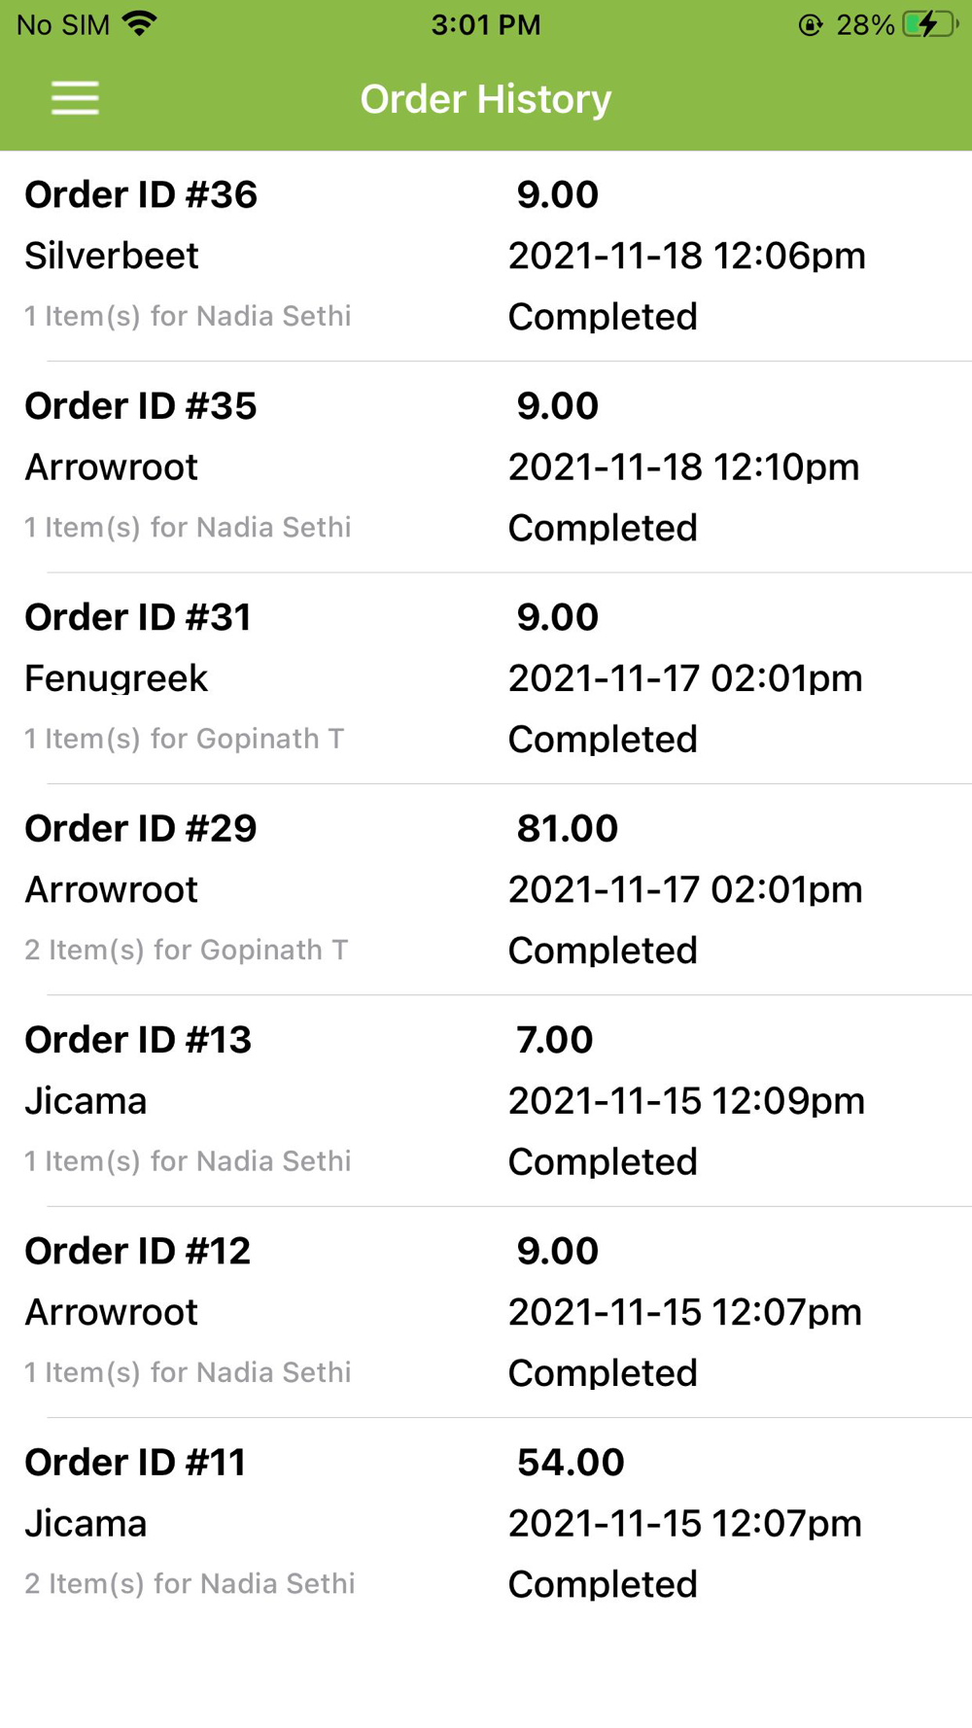Open Order ID #36
972x1728 pixels.
pyautogui.click(x=141, y=194)
